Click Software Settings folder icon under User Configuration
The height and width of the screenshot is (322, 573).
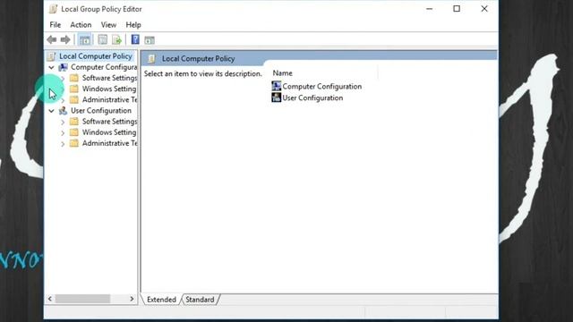point(74,122)
